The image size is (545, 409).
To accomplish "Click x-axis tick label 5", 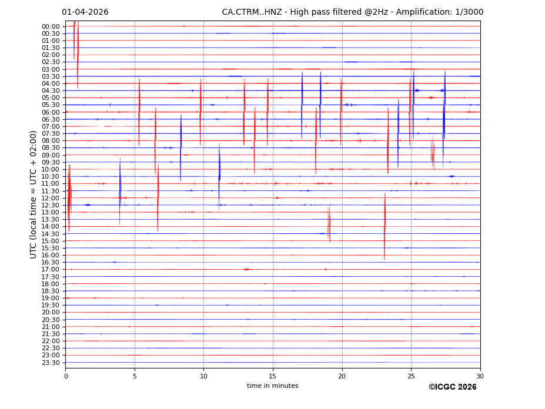I will coord(135,376).
